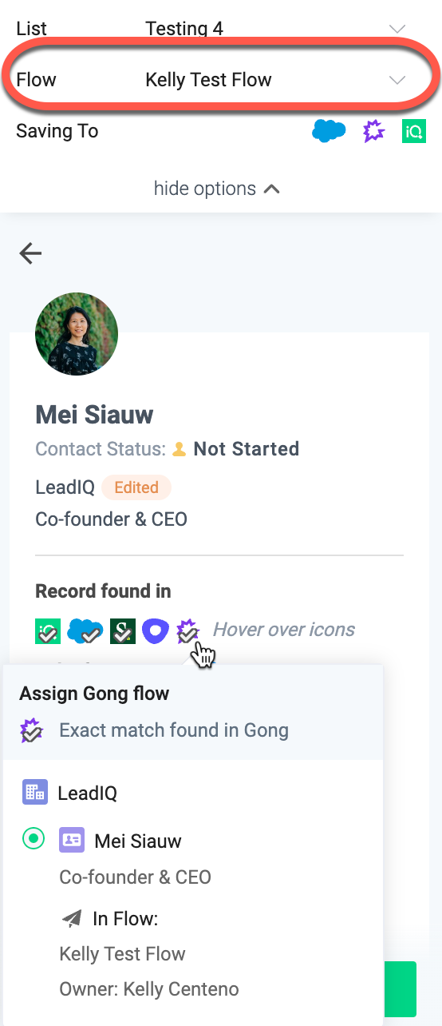Image resolution: width=442 pixels, height=1026 pixels.
Task: Click the Salesforce record found icon
Action: 85,630
